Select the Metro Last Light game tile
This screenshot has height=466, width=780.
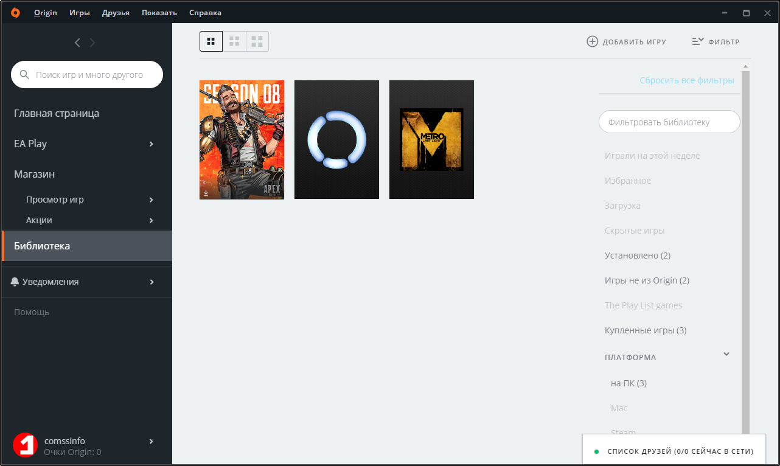[431, 139]
